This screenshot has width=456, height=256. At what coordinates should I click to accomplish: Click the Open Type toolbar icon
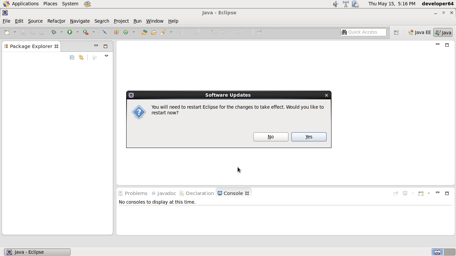click(144, 32)
